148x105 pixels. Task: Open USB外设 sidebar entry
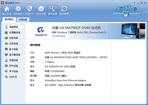pyautogui.click(x=11, y=77)
